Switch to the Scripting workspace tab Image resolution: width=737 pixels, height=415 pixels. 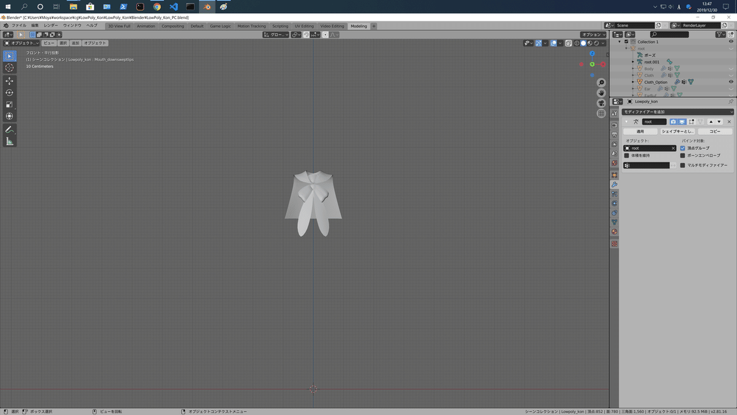tap(280, 26)
